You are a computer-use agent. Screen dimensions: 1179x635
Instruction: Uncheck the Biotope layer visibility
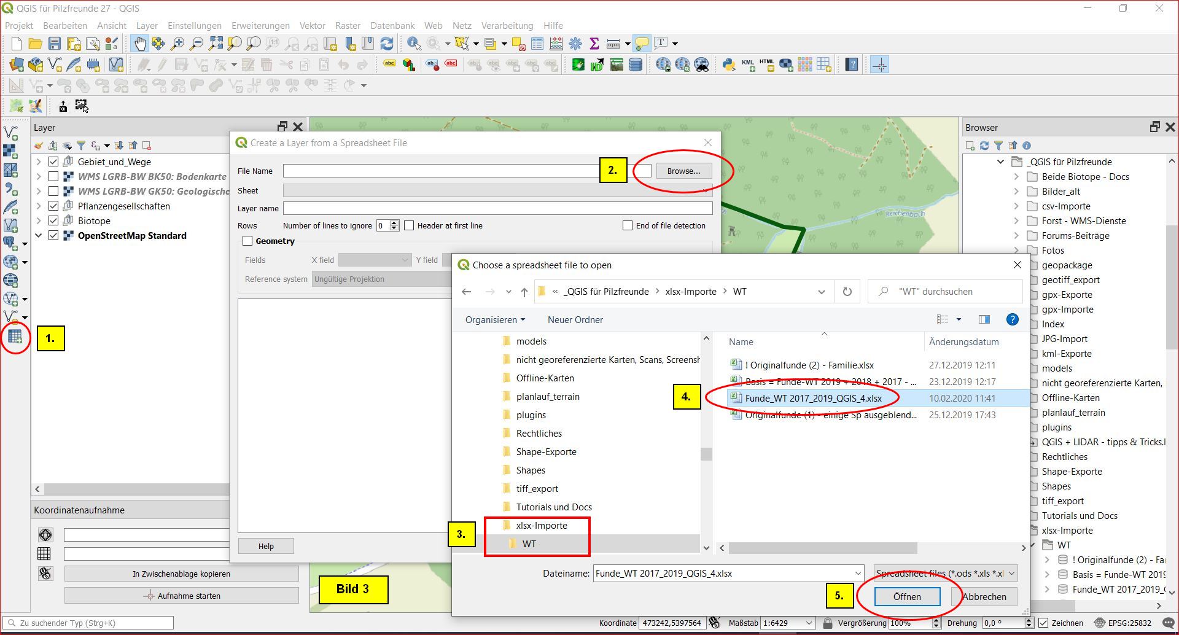click(53, 221)
